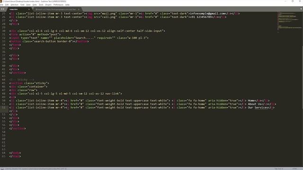Click the closing section tag on line 57

click(18, 128)
